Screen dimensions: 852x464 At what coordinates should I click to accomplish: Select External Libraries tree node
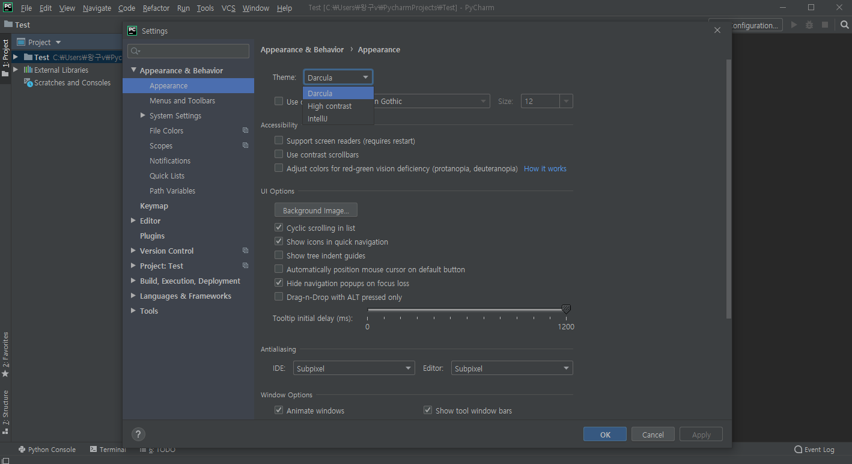[x=56, y=70]
